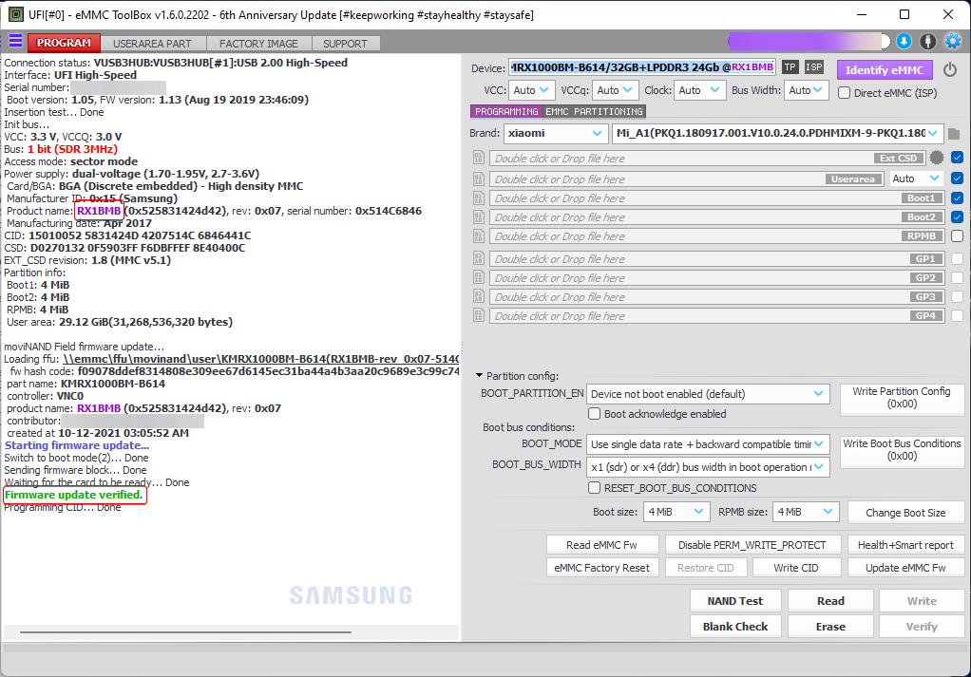The height and width of the screenshot is (677, 971).
Task: Open the SUPPORT tab
Action: (x=345, y=44)
